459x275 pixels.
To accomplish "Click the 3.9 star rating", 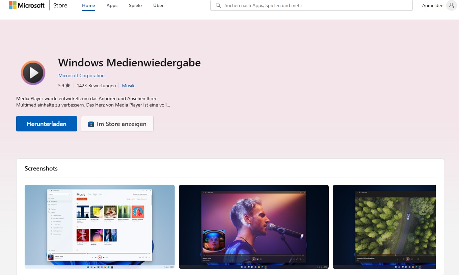I will click(x=64, y=86).
